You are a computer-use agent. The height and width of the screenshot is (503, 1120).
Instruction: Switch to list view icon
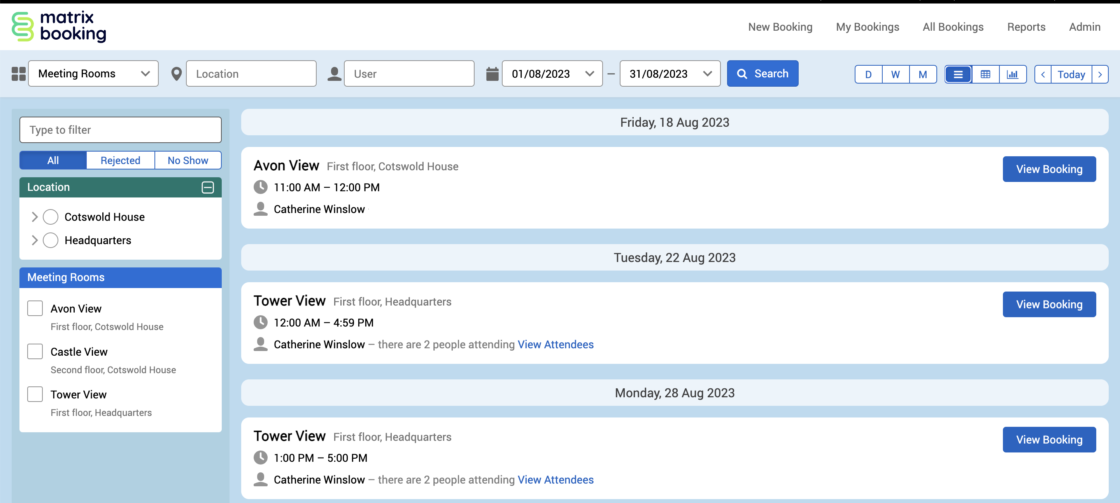(958, 74)
